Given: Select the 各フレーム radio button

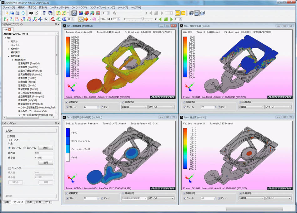Looking at the screenshot, I should click(24, 148).
